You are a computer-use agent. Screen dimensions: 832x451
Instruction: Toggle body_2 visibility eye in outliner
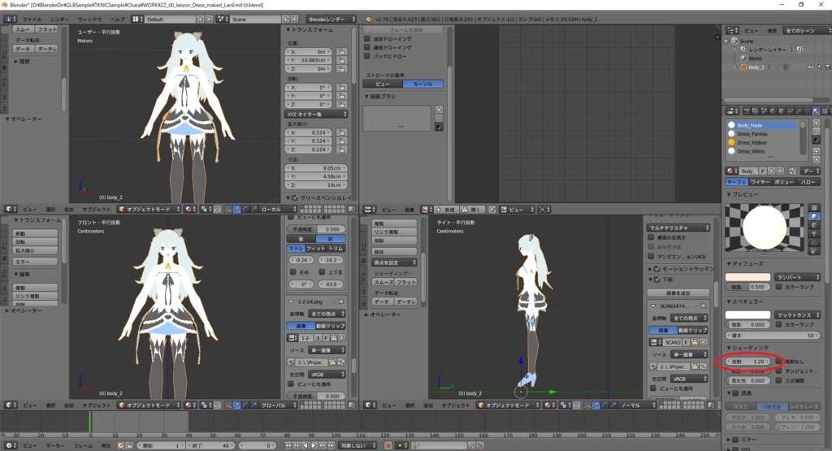(x=810, y=67)
